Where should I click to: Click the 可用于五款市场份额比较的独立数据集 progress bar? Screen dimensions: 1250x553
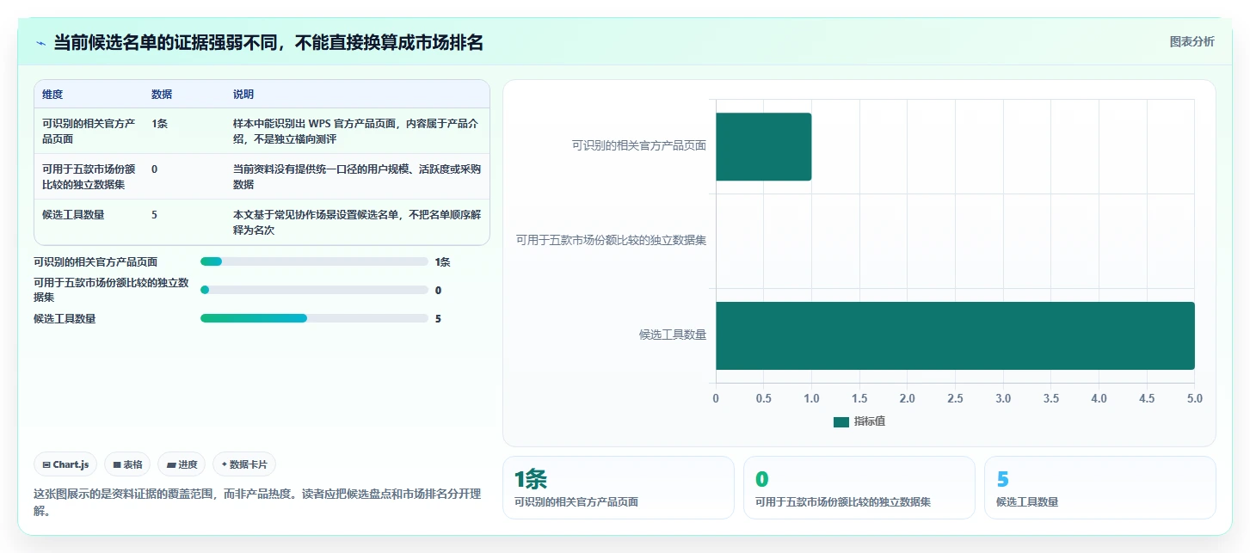(314, 290)
